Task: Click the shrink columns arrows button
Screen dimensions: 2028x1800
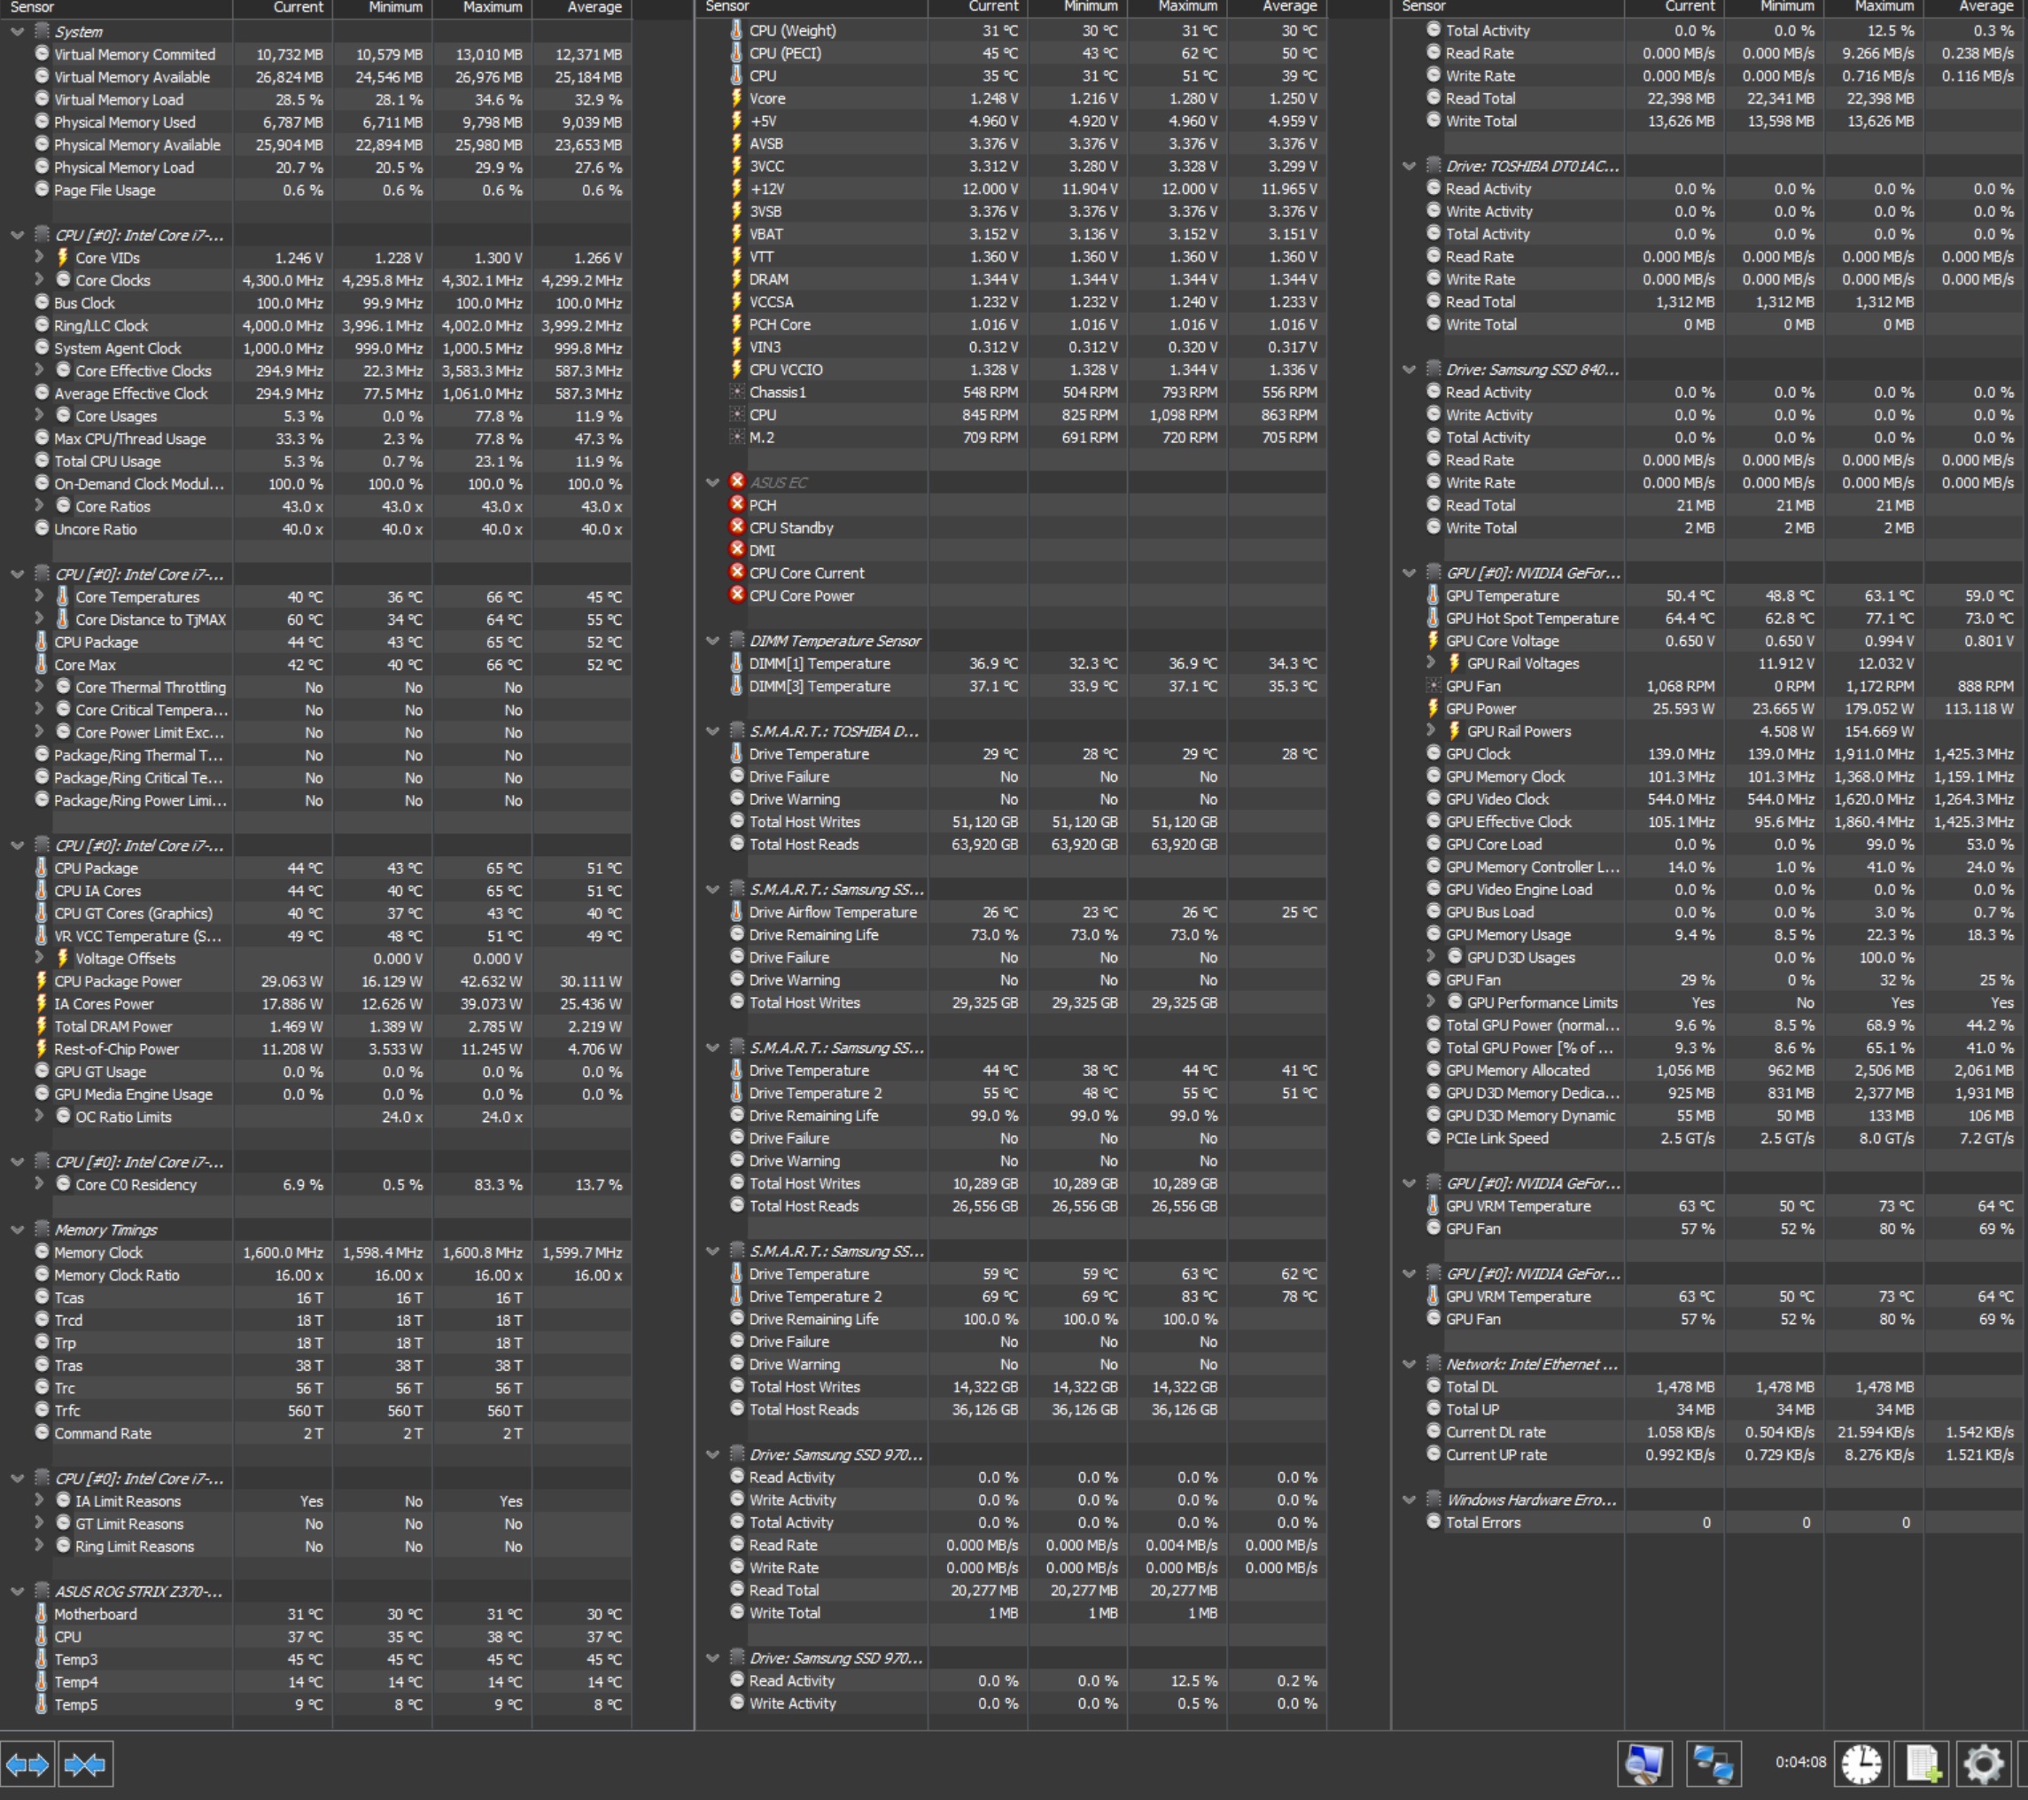Action: (85, 1765)
